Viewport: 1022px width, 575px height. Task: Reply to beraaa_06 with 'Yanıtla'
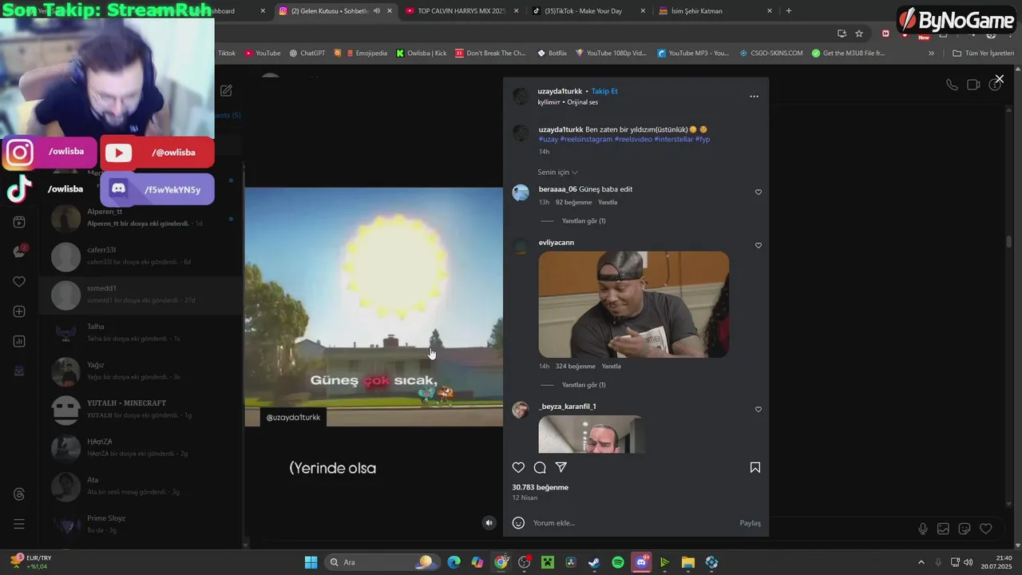[x=608, y=202]
